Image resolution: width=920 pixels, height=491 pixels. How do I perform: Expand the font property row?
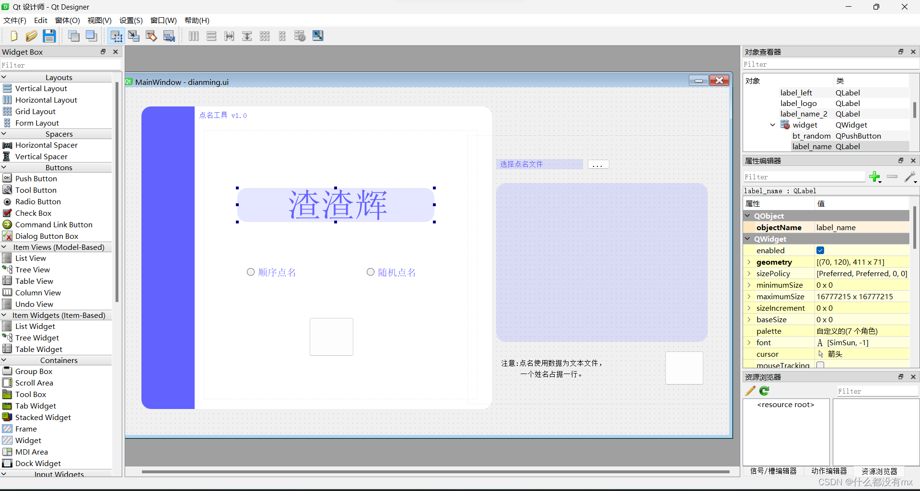tap(749, 342)
